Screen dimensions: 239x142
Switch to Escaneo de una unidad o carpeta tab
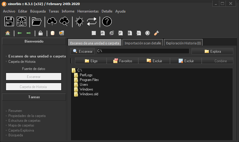click(x=95, y=42)
